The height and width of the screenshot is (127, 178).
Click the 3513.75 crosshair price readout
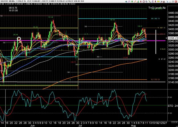click(13, 8)
